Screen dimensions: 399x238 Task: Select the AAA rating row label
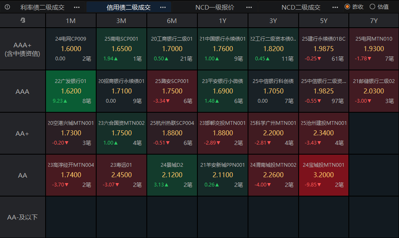[x=23, y=91]
